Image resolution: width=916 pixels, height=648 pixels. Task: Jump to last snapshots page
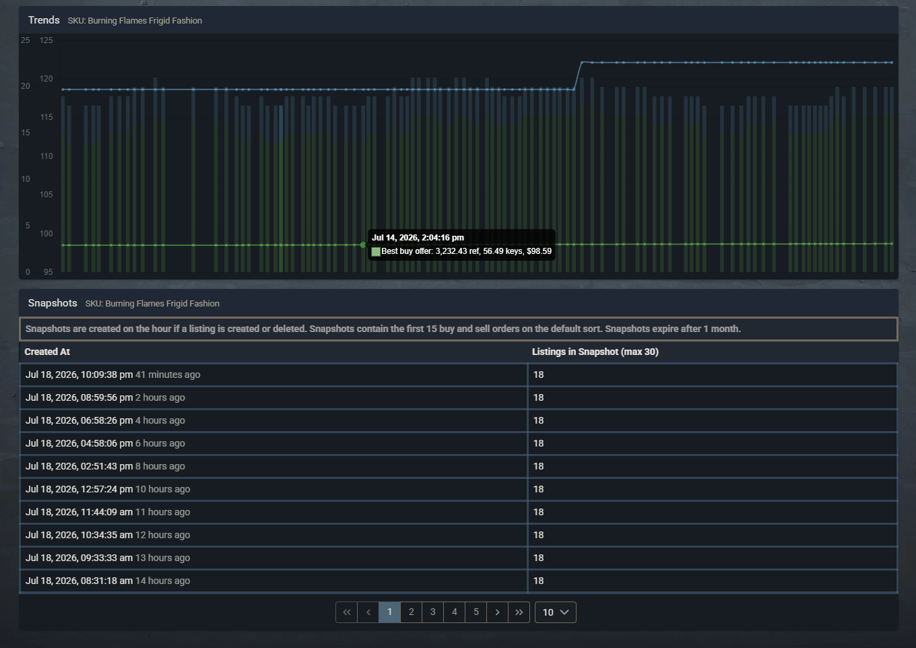[519, 612]
